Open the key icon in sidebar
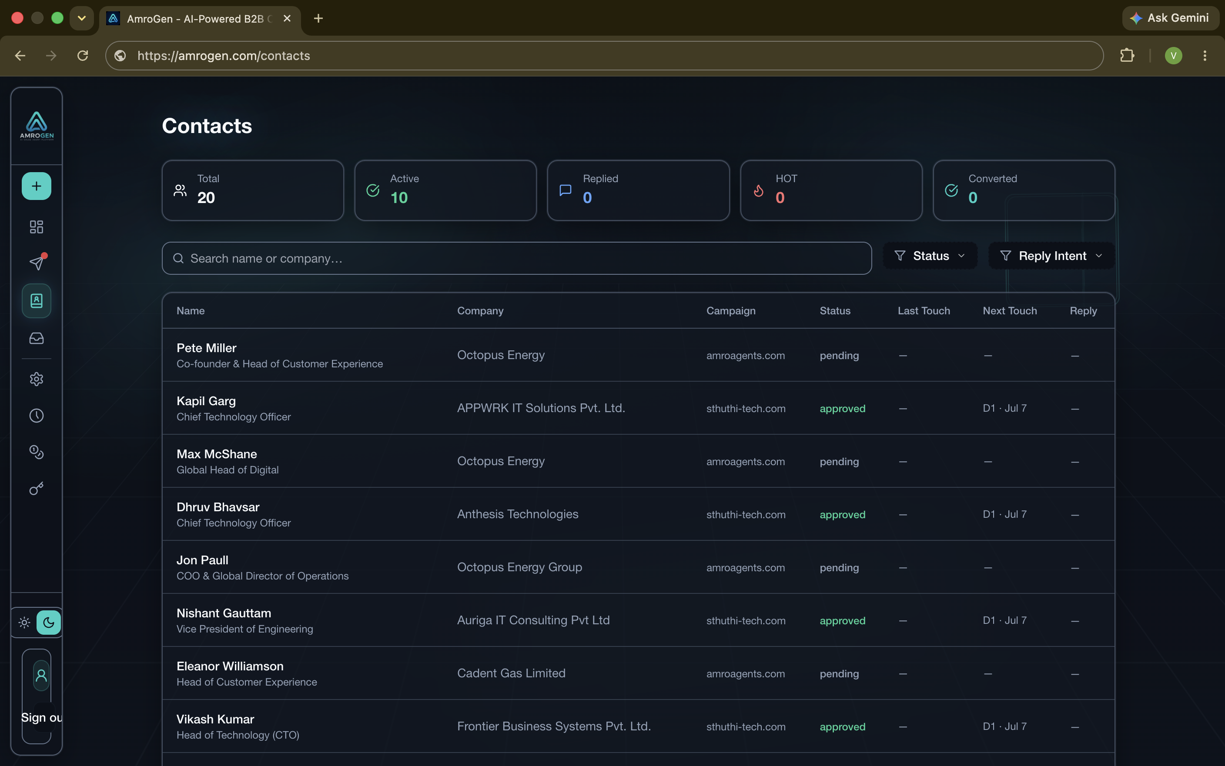This screenshot has width=1225, height=766. pos(37,488)
